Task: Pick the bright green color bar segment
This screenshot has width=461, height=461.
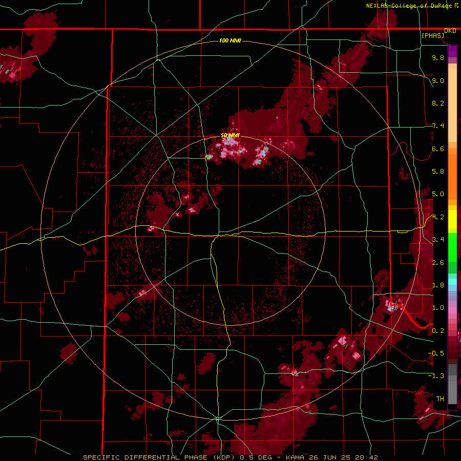Action: pos(452,247)
